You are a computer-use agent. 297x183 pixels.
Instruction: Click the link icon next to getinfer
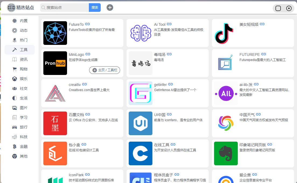tap(170, 84)
